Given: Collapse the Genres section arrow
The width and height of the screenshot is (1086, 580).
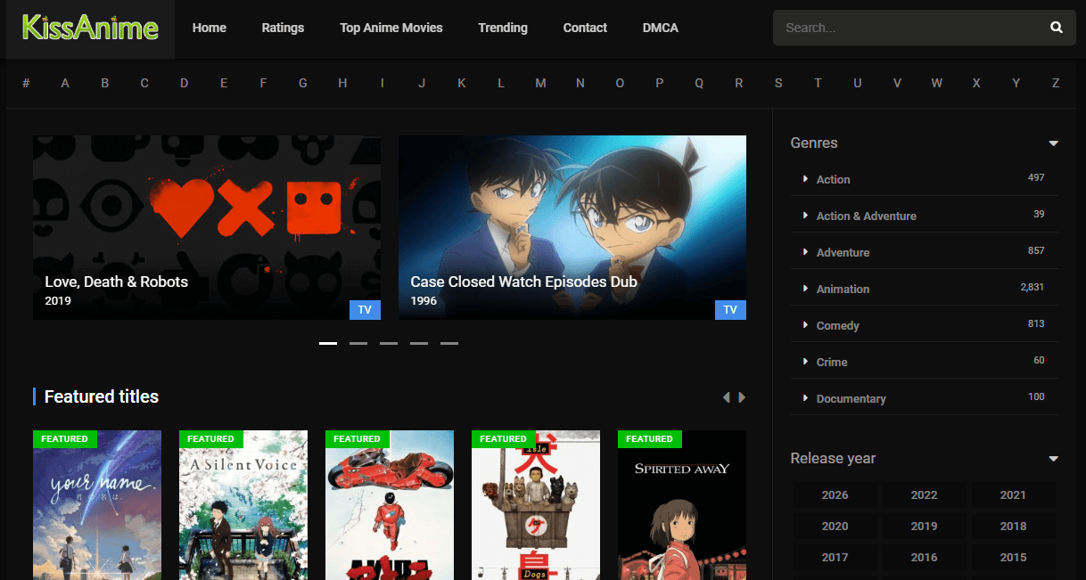Looking at the screenshot, I should click(1053, 143).
